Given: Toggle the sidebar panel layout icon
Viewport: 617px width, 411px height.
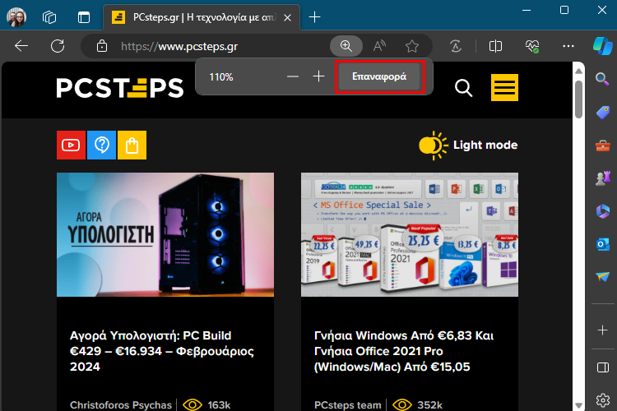Looking at the screenshot, I should pos(602,367).
